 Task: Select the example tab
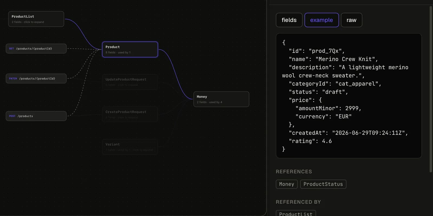[x=322, y=20]
